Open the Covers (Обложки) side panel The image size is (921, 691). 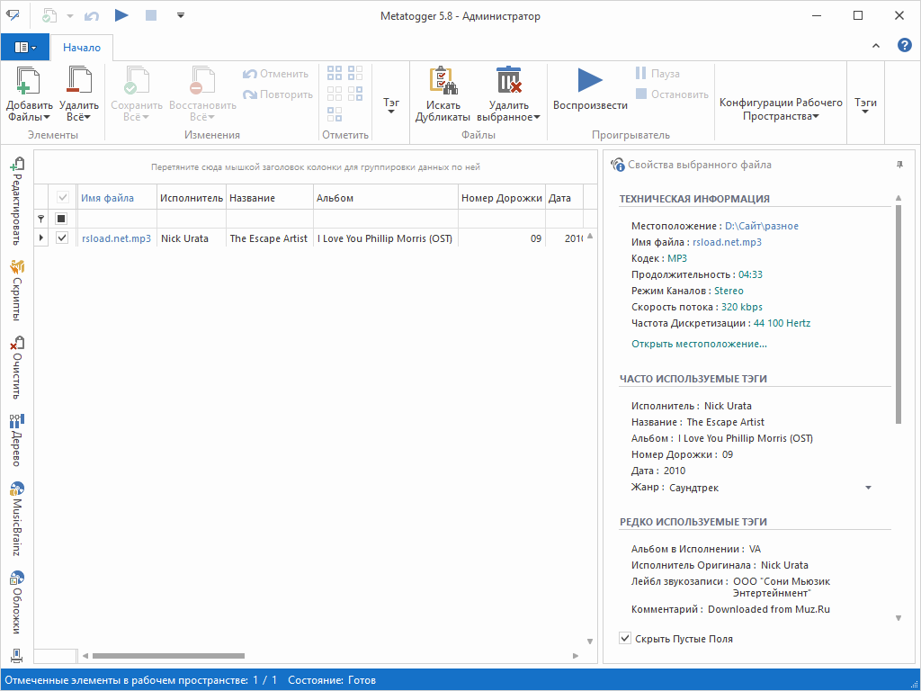pyautogui.click(x=17, y=603)
